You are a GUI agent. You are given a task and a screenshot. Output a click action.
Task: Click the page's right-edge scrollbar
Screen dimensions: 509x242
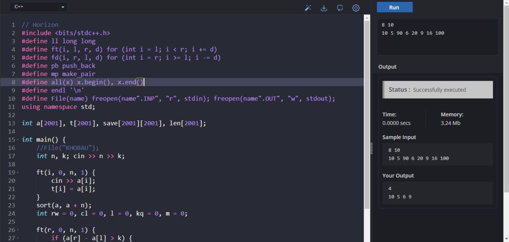[x=506, y=99]
